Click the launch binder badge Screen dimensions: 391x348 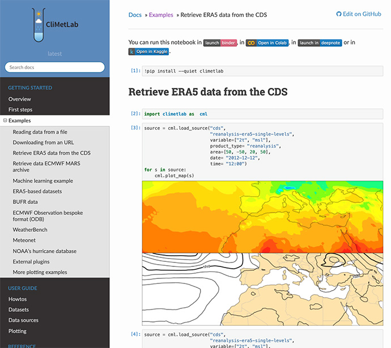tap(220, 43)
